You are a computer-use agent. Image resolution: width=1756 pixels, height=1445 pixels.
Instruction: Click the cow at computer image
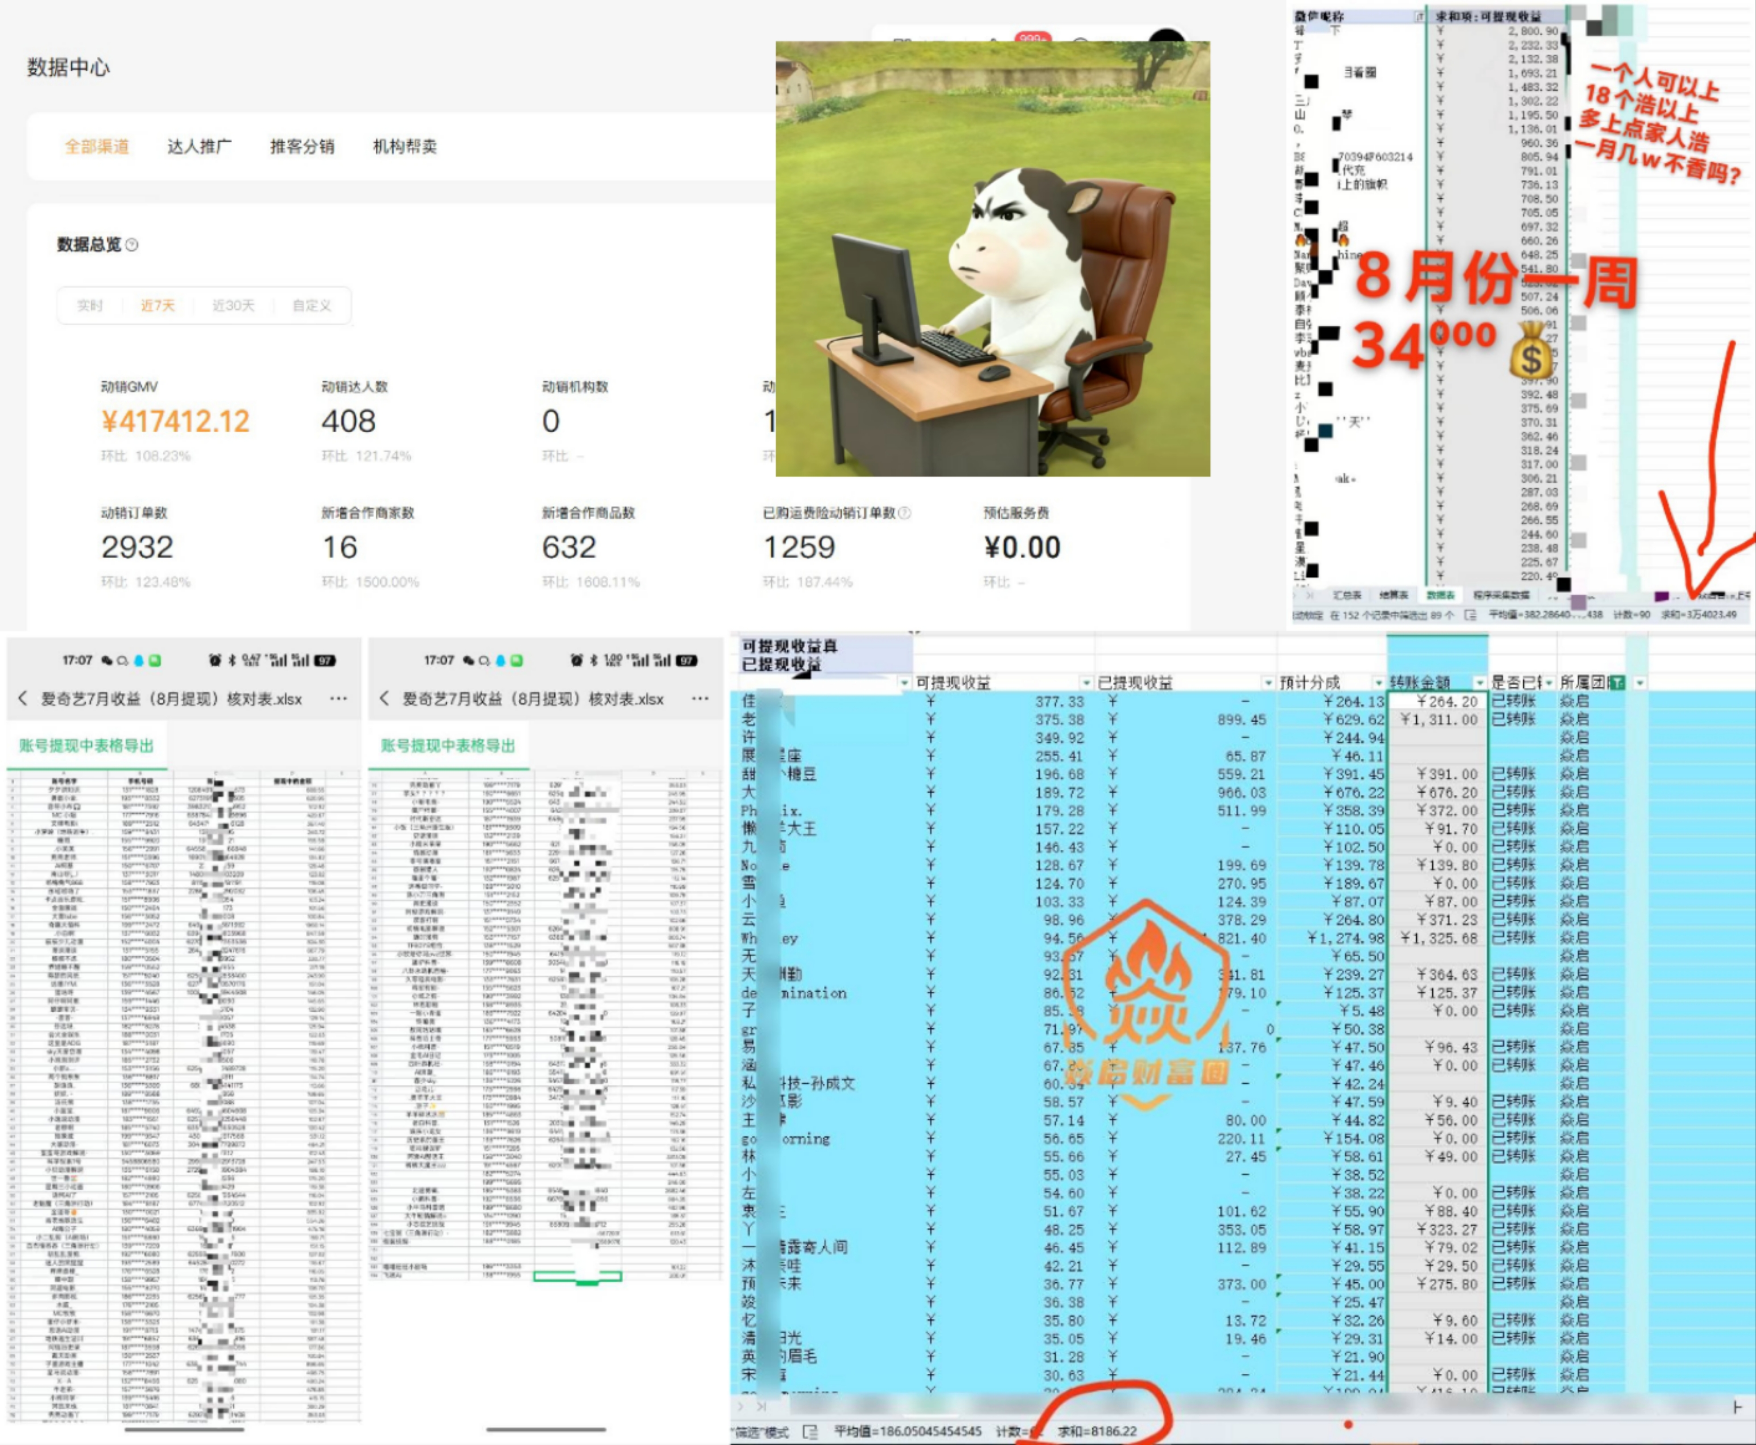click(x=992, y=259)
